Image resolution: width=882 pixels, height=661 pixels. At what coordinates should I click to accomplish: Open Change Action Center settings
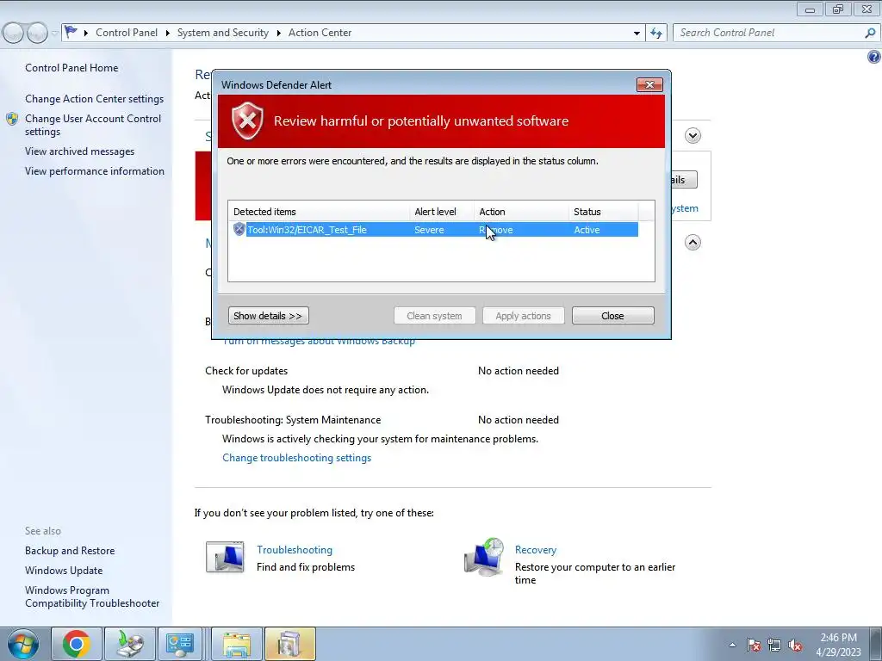tap(94, 99)
